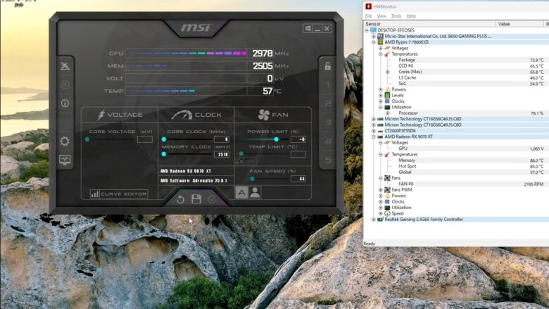
Task: Adjust the Core Voltage slider handle
Action: [87, 139]
